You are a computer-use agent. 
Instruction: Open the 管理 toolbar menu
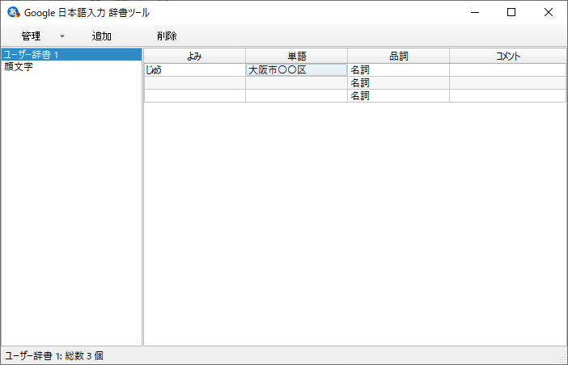pyautogui.click(x=31, y=36)
